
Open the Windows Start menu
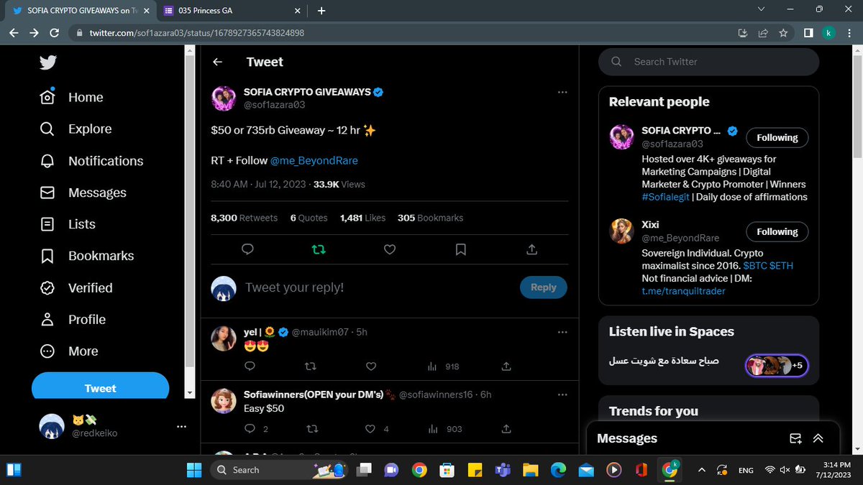[194, 470]
